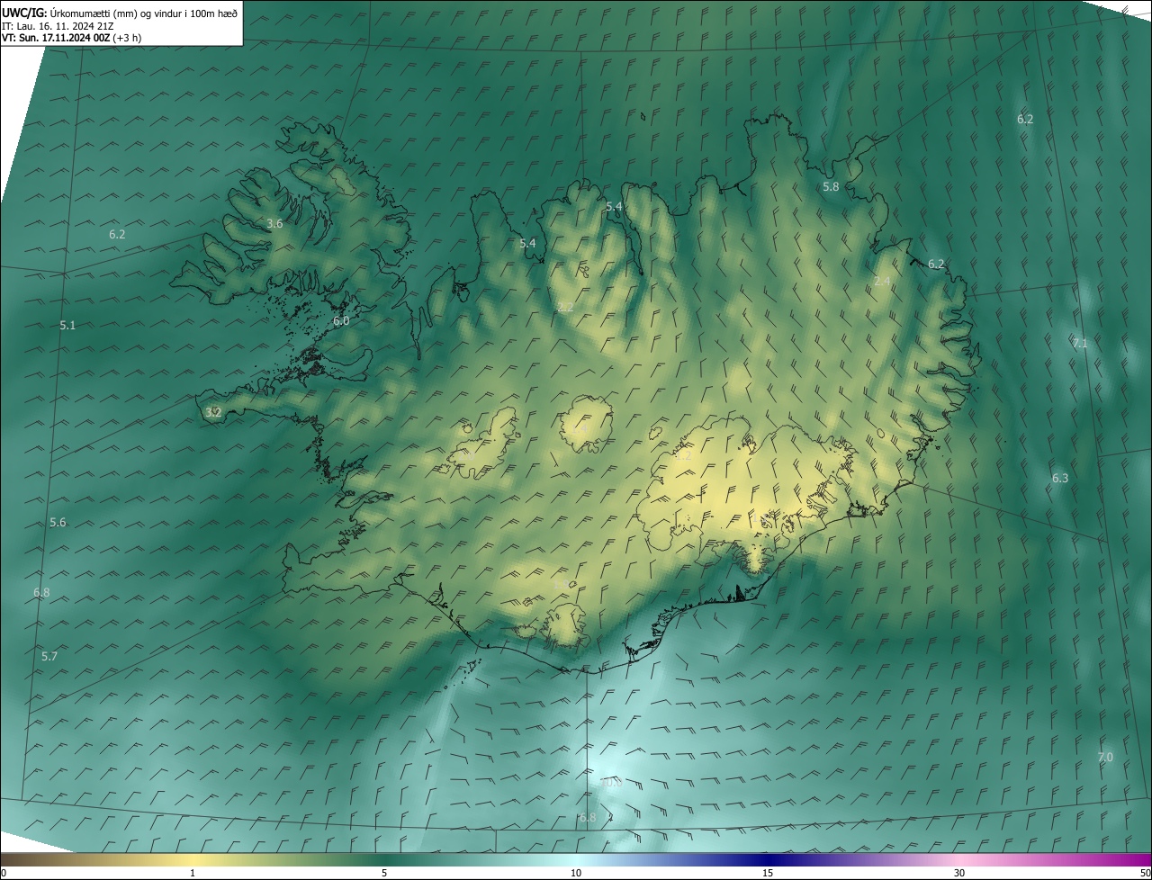Click the color scale tick label '0'

4,873
